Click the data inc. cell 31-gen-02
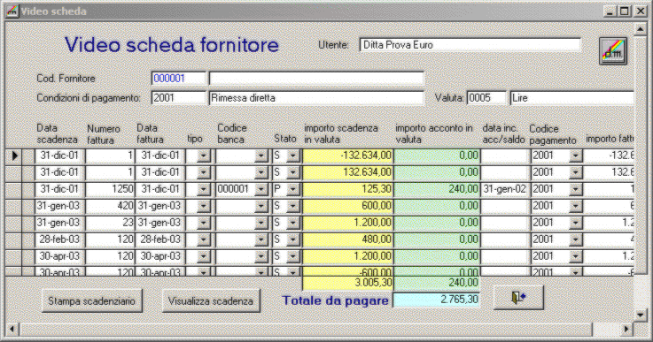 pyautogui.click(x=505, y=189)
